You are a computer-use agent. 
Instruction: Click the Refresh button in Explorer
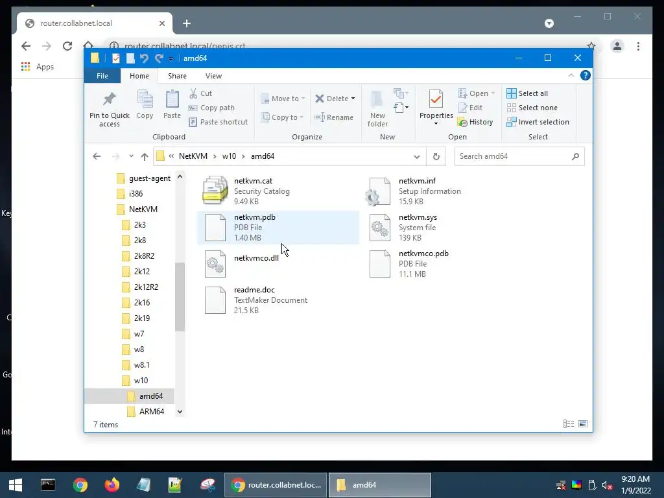436,157
